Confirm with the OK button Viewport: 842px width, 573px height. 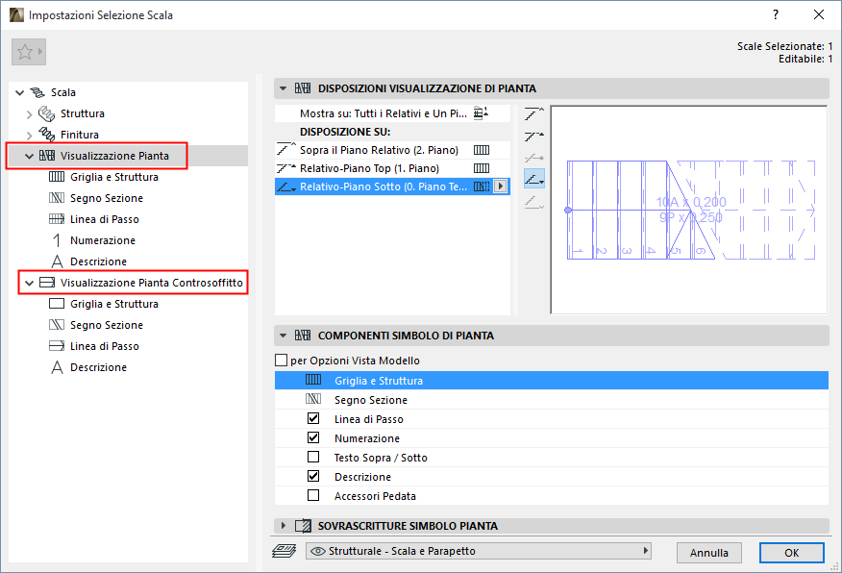click(791, 553)
